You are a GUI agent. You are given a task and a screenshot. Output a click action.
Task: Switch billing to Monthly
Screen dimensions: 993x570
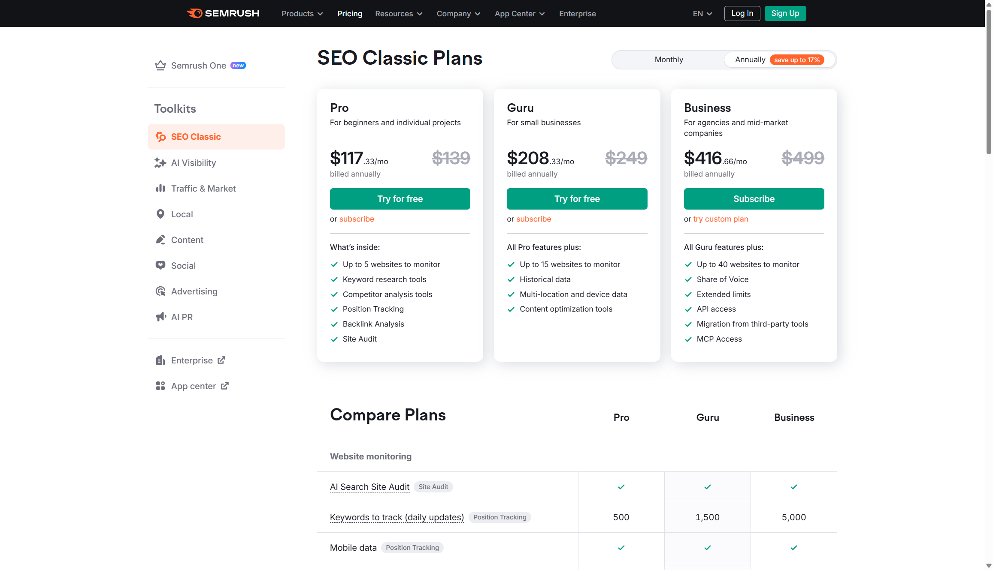pyautogui.click(x=669, y=60)
